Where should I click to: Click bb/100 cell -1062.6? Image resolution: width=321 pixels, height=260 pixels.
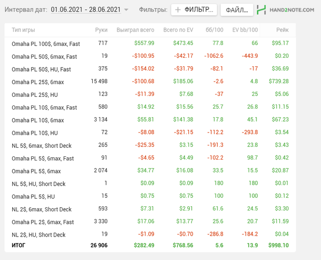[x=214, y=56]
